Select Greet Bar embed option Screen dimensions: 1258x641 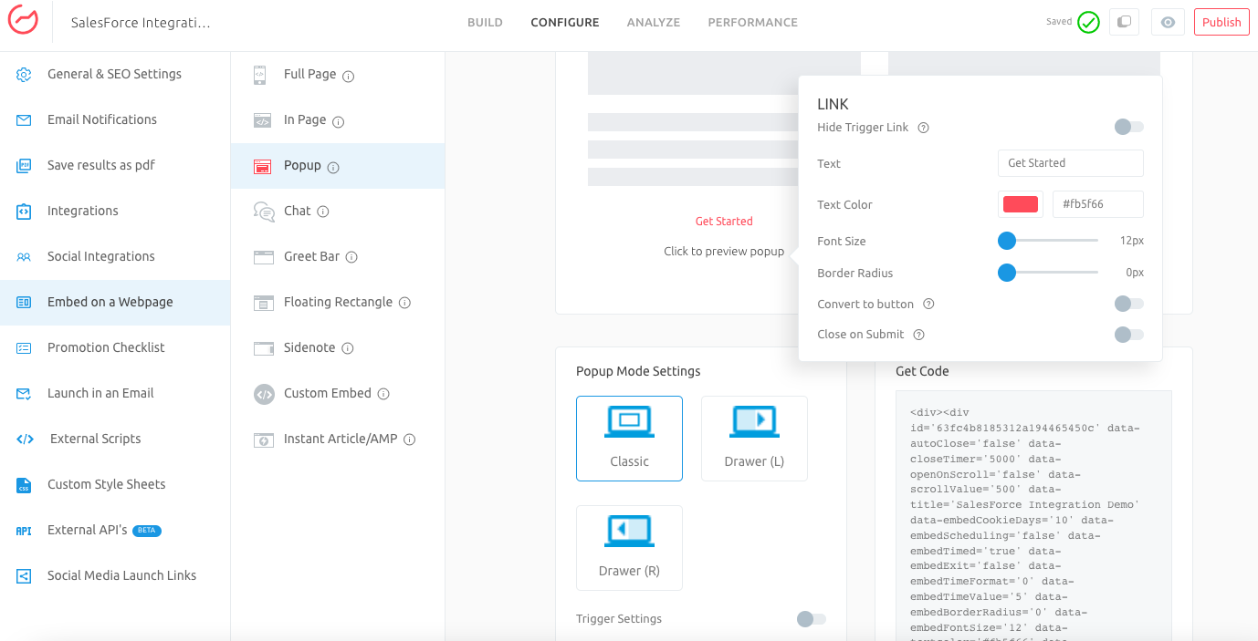coord(338,257)
